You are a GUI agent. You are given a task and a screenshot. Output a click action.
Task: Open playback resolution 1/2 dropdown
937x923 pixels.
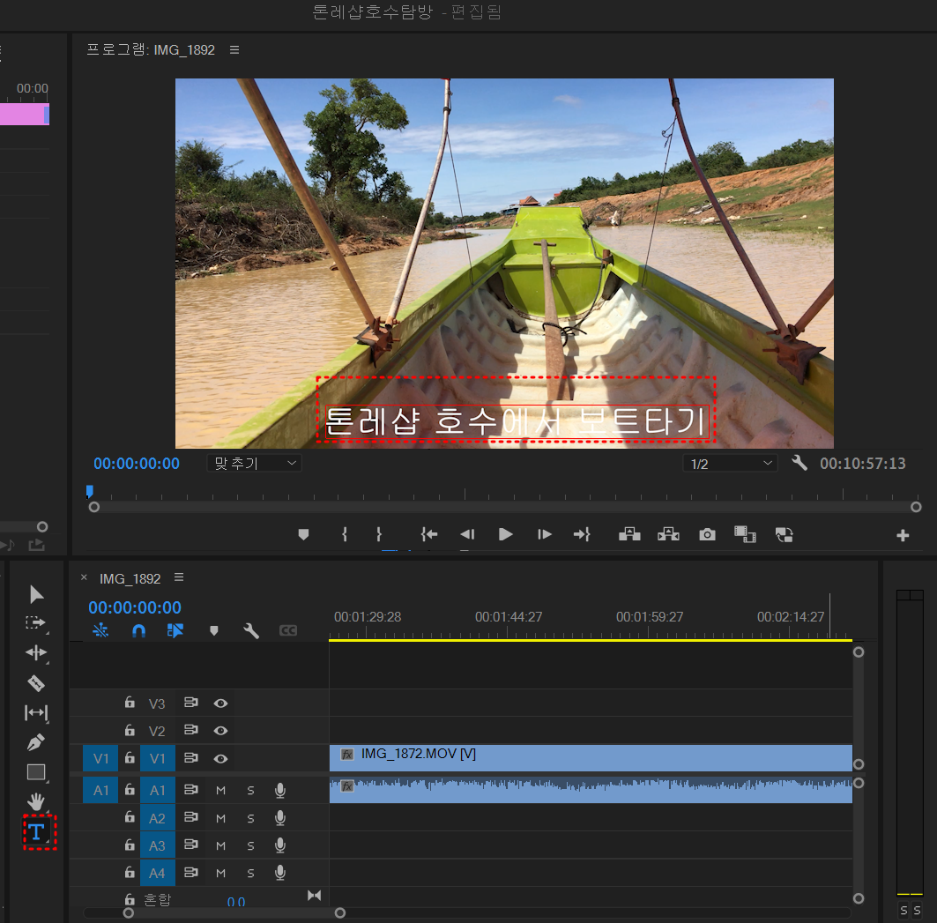[x=730, y=464]
